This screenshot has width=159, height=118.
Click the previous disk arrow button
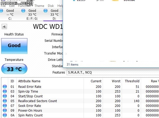coord(4,27)
